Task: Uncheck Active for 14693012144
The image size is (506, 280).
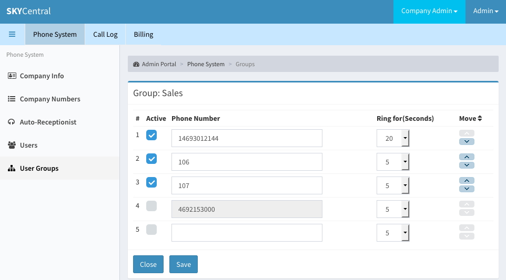Action: tap(151, 135)
